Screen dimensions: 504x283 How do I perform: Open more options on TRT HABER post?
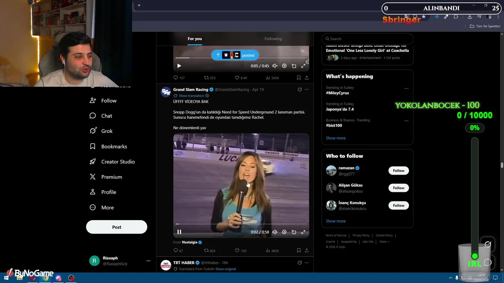(307, 263)
